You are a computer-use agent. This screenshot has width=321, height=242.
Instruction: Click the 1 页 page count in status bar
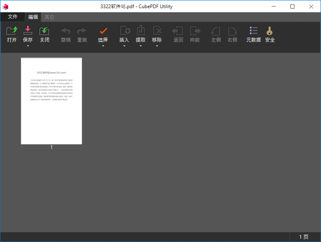point(303,237)
